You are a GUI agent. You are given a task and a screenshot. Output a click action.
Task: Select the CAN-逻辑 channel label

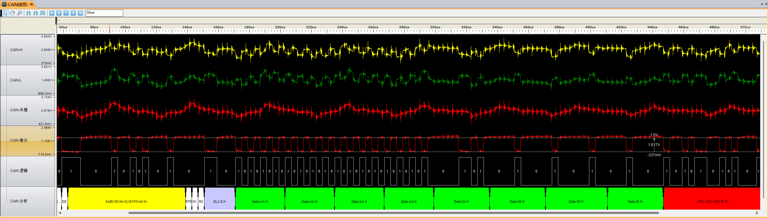click(19, 171)
